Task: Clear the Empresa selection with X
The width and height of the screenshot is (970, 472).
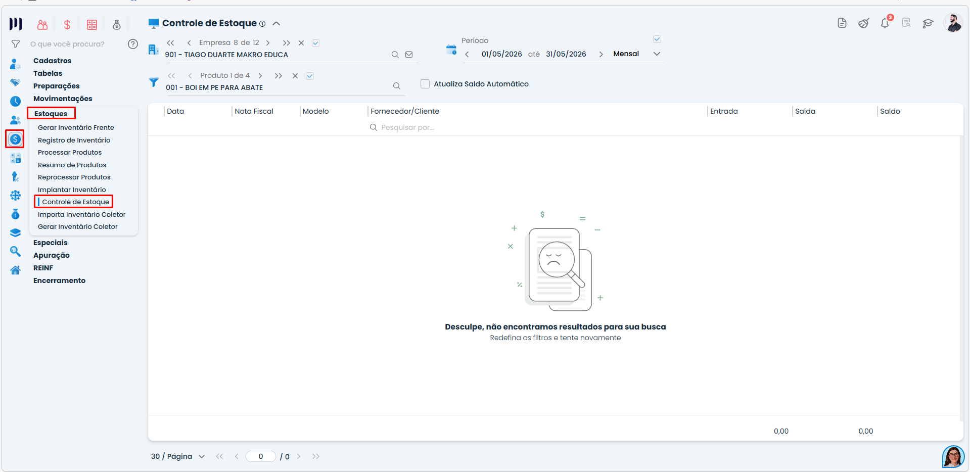Action: pos(301,43)
